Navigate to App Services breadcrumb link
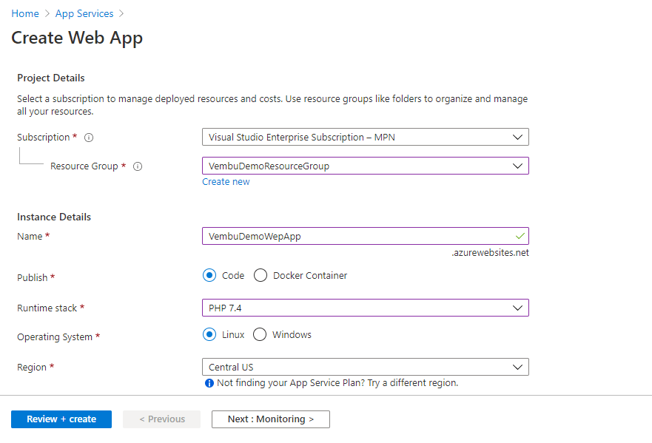Screen dimensions: 652x443 84,14
